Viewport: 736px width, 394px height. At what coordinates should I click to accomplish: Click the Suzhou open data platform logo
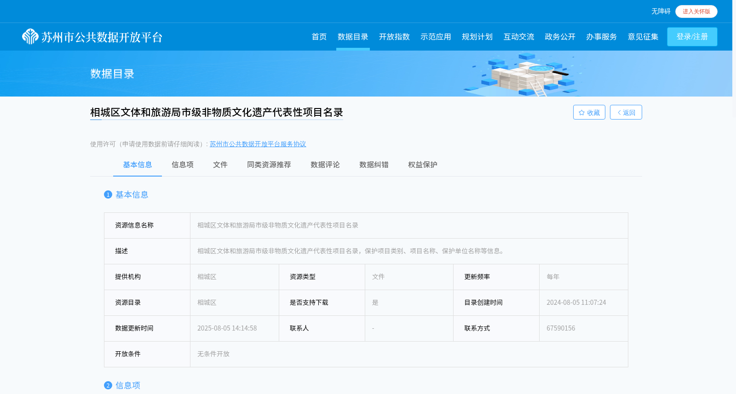point(92,37)
